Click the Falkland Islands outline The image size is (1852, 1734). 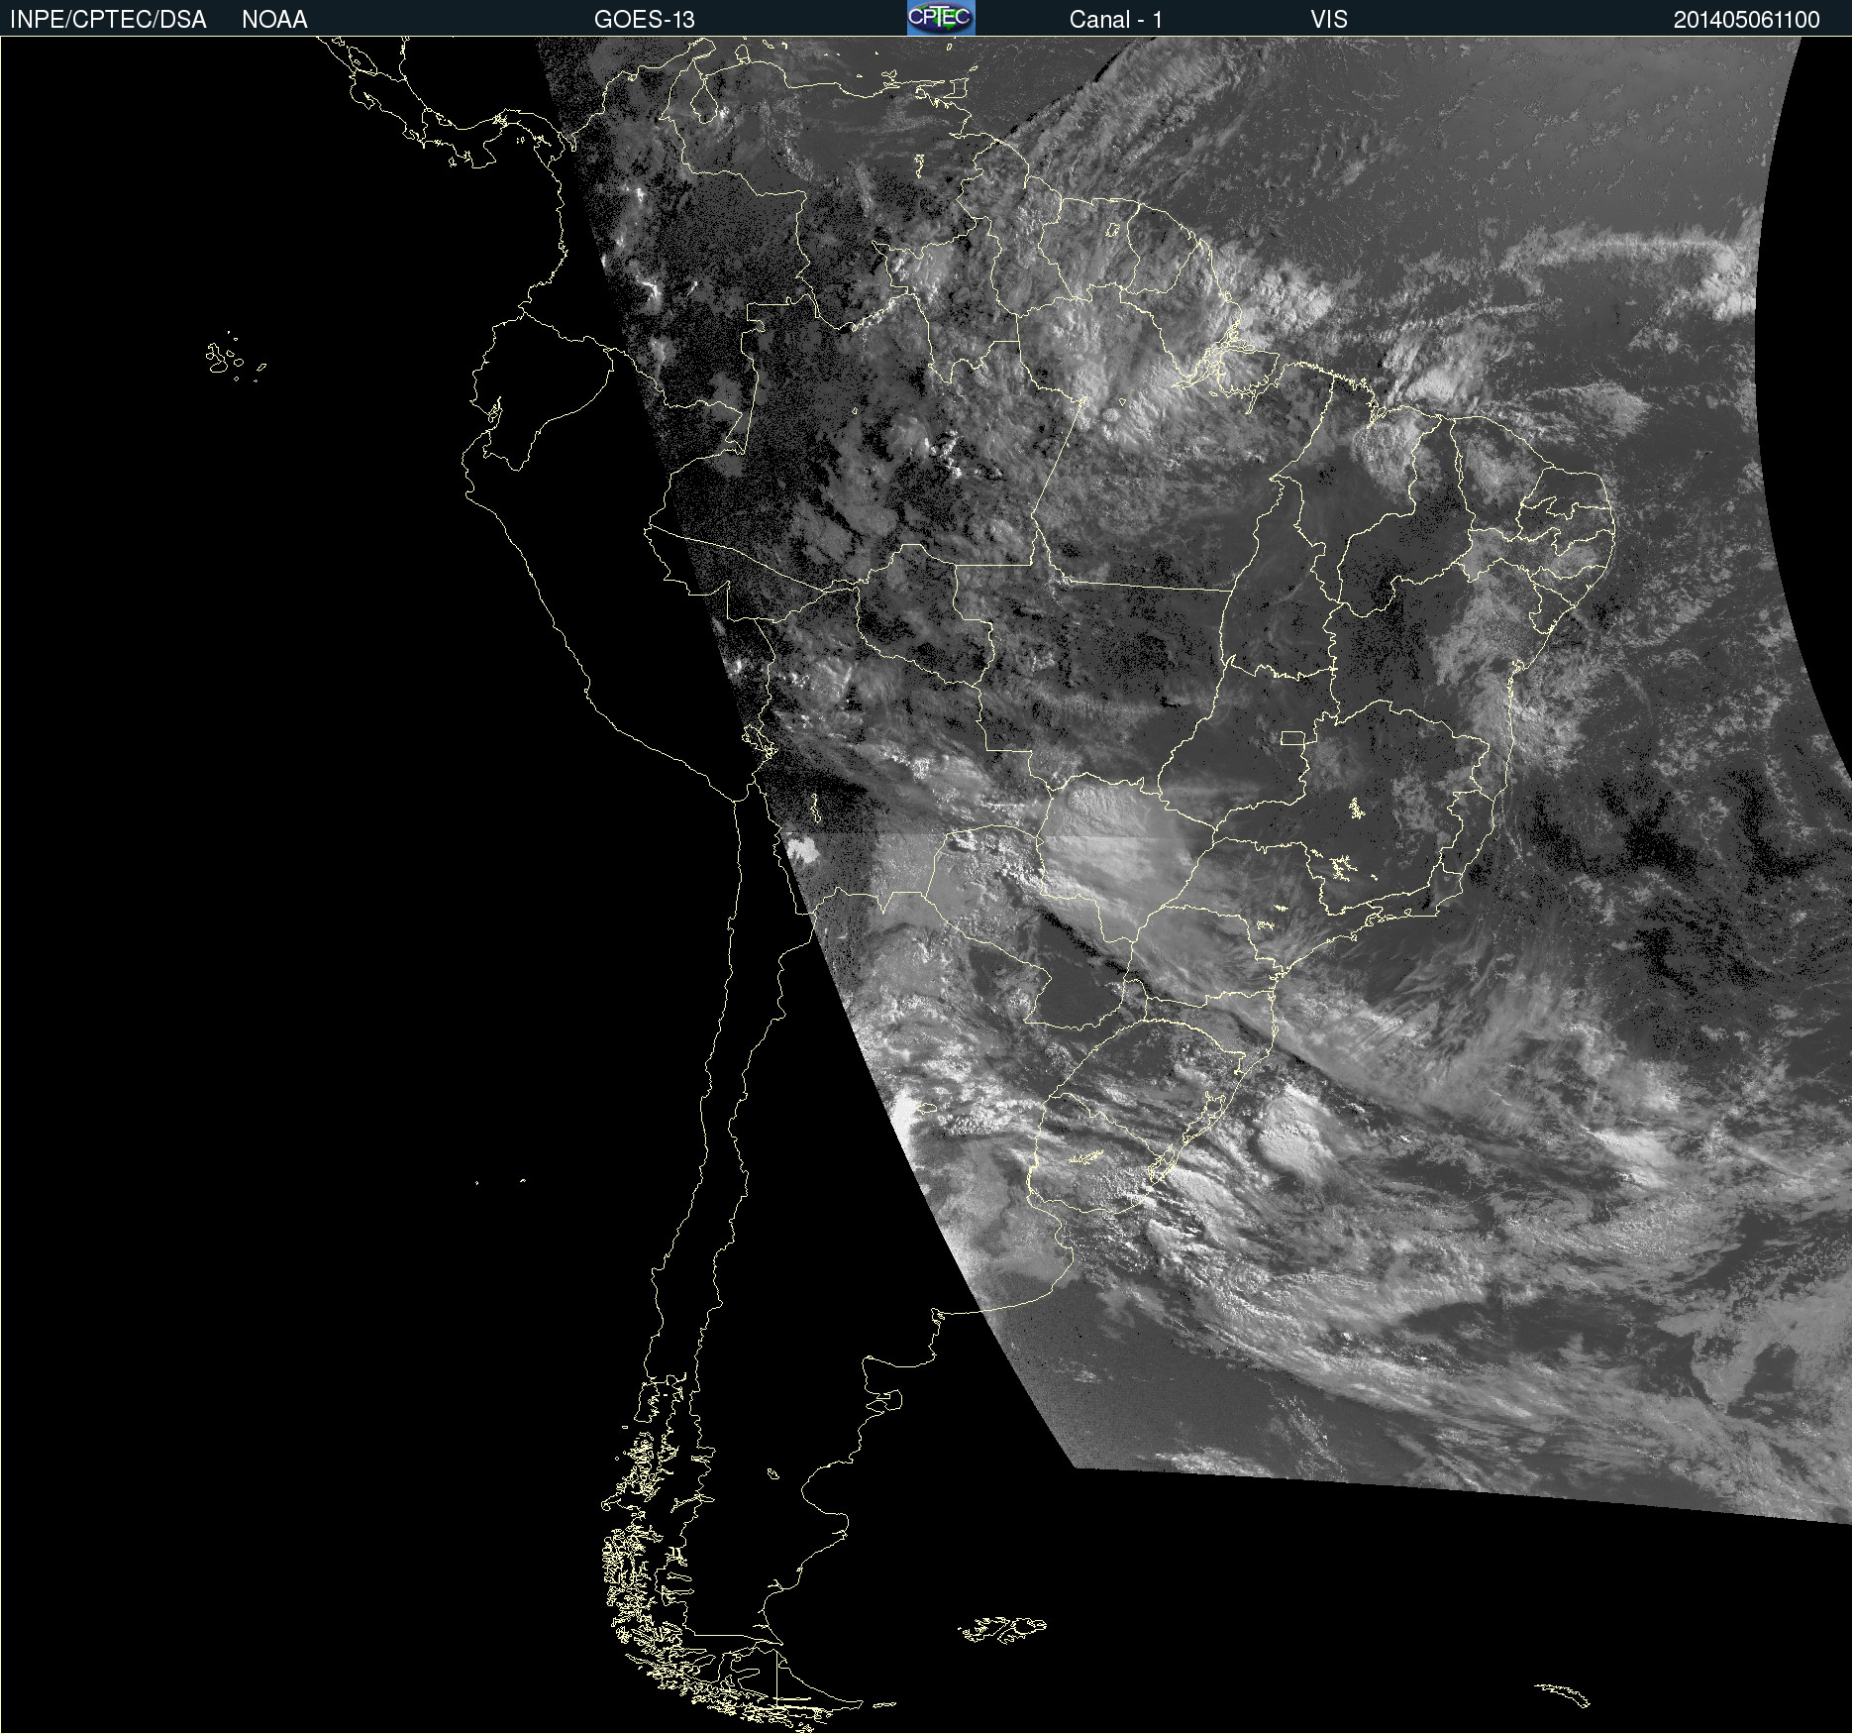coord(1002,1628)
